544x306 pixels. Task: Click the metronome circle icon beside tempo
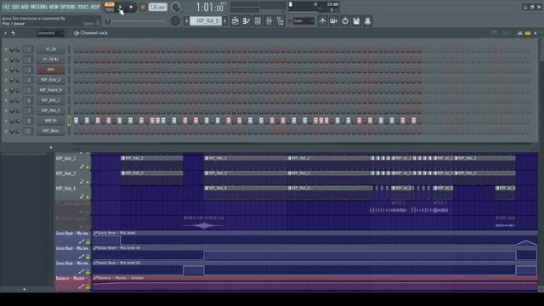pyautogui.click(x=176, y=7)
